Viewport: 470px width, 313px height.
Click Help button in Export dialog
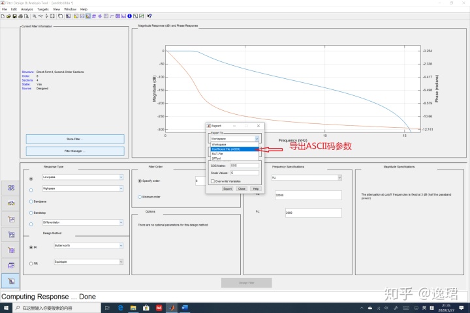(256, 188)
